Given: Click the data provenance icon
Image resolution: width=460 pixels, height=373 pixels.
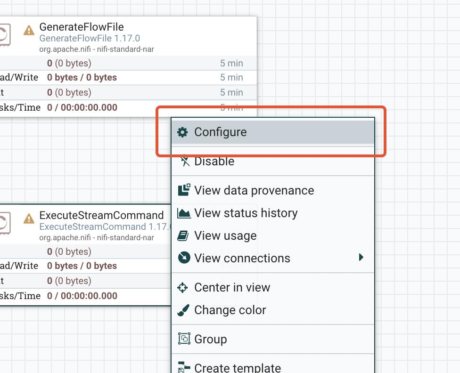Looking at the screenshot, I should [183, 190].
